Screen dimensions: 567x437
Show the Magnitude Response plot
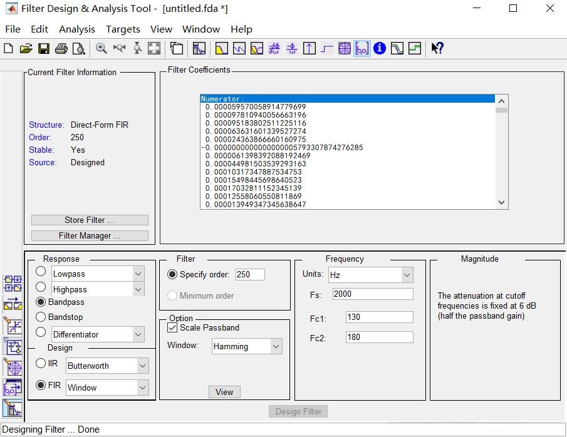222,49
